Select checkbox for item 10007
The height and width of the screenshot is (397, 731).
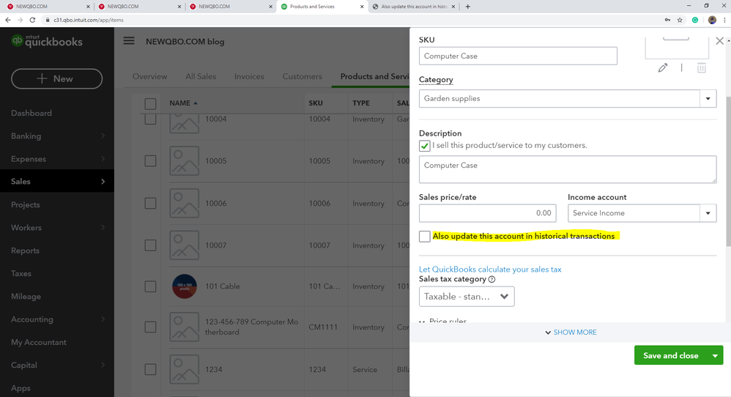tap(150, 245)
